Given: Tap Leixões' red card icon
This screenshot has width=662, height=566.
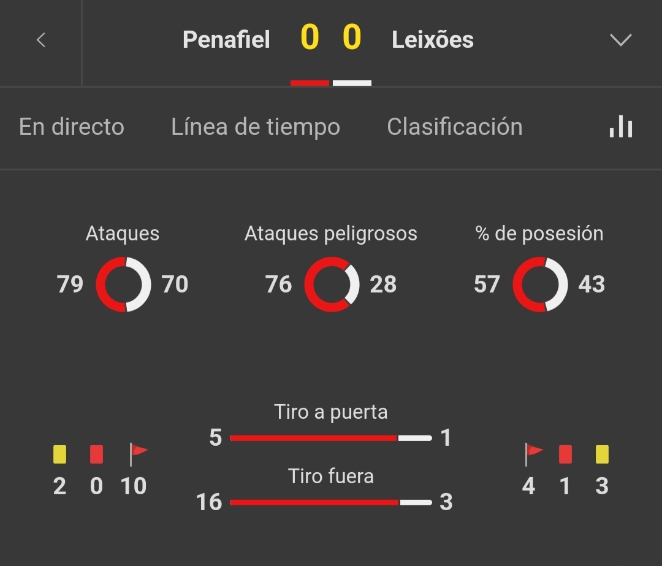Looking at the screenshot, I should (x=565, y=454).
